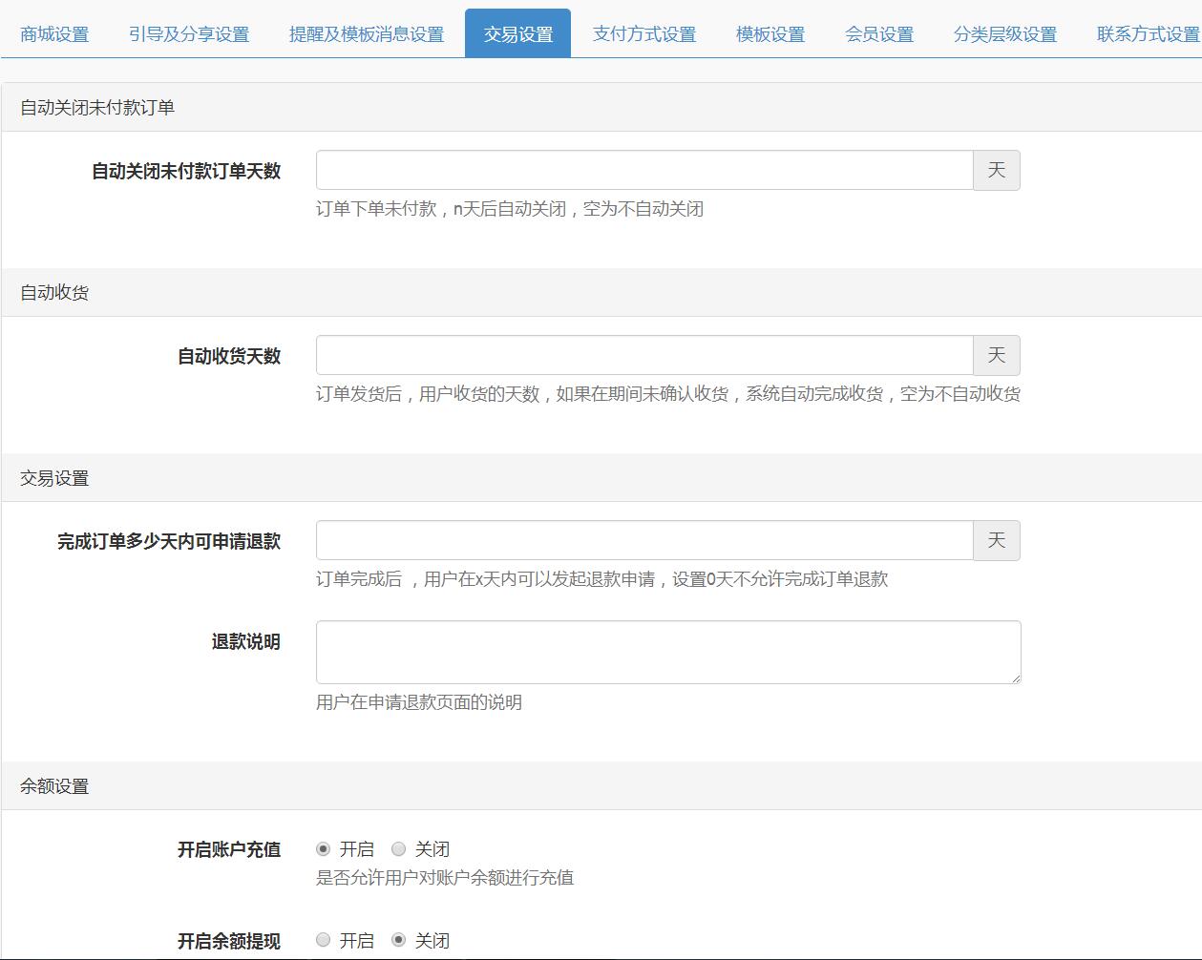Open the 会员设置 tab

click(x=876, y=33)
